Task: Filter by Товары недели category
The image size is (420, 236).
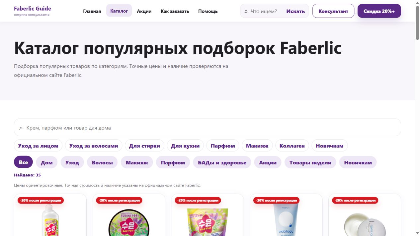Action: pos(310,162)
